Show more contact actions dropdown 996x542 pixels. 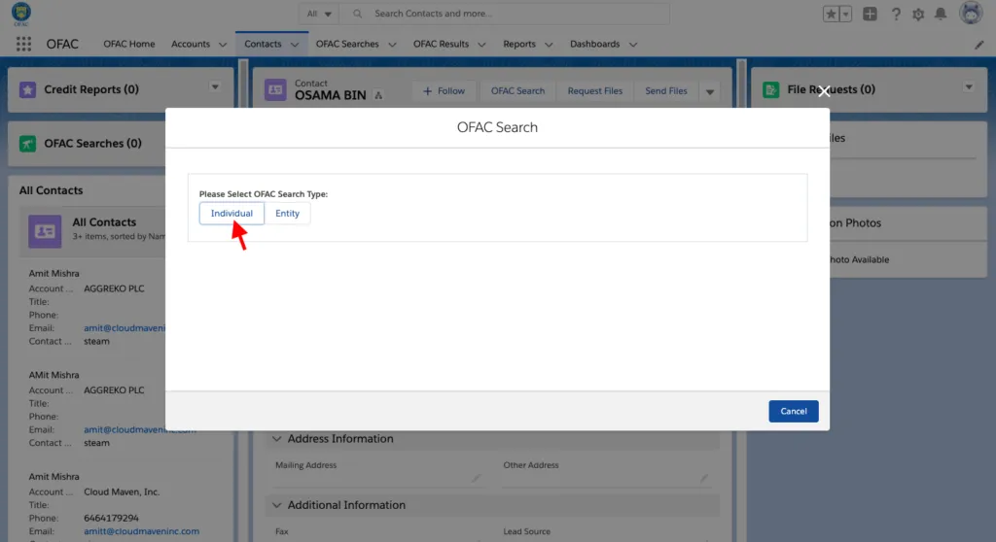click(x=709, y=91)
